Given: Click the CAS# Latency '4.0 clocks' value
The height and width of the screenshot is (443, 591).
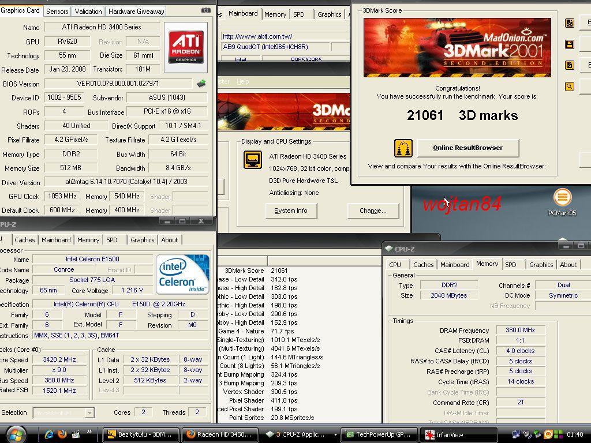Looking at the screenshot, I should tap(521, 351).
